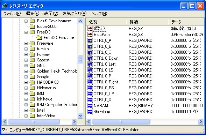Click the Registry Editor title bar icon

[x=5, y=6]
